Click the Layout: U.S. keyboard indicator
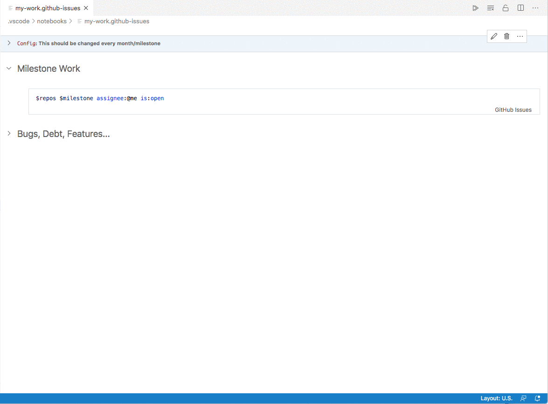Screen dimensions: 548x404 tap(496, 398)
